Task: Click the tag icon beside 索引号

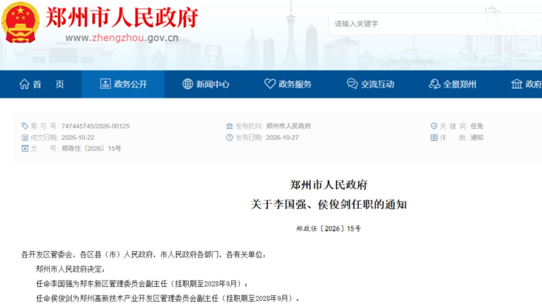Action: 25,126
